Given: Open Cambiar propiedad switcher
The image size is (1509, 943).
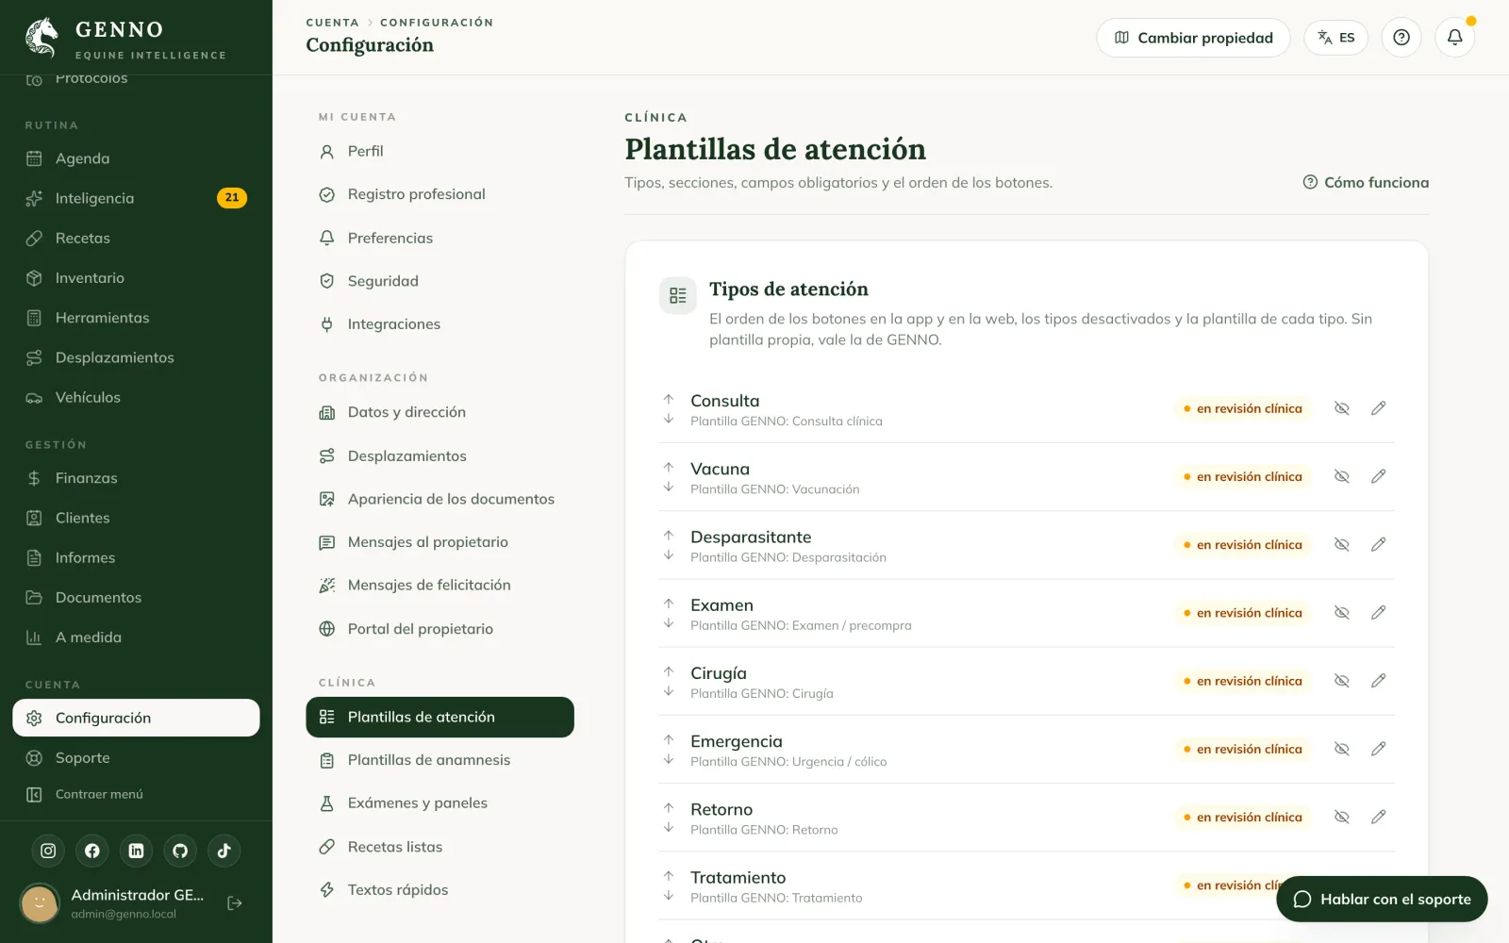Looking at the screenshot, I should click(x=1193, y=38).
